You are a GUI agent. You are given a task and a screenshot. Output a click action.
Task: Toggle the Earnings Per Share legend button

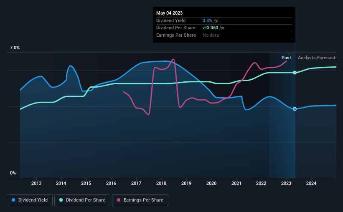click(140, 200)
